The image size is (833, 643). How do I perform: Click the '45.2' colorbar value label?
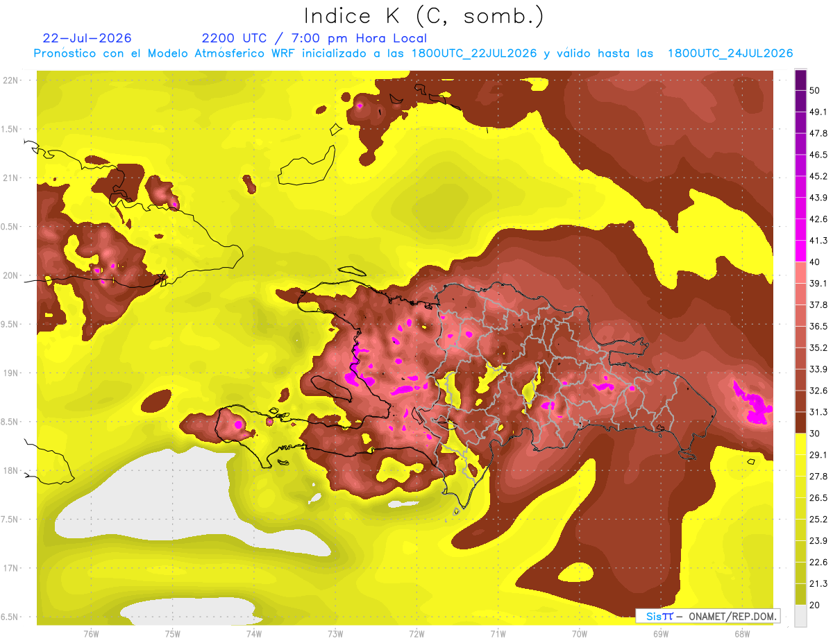pyautogui.click(x=818, y=176)
